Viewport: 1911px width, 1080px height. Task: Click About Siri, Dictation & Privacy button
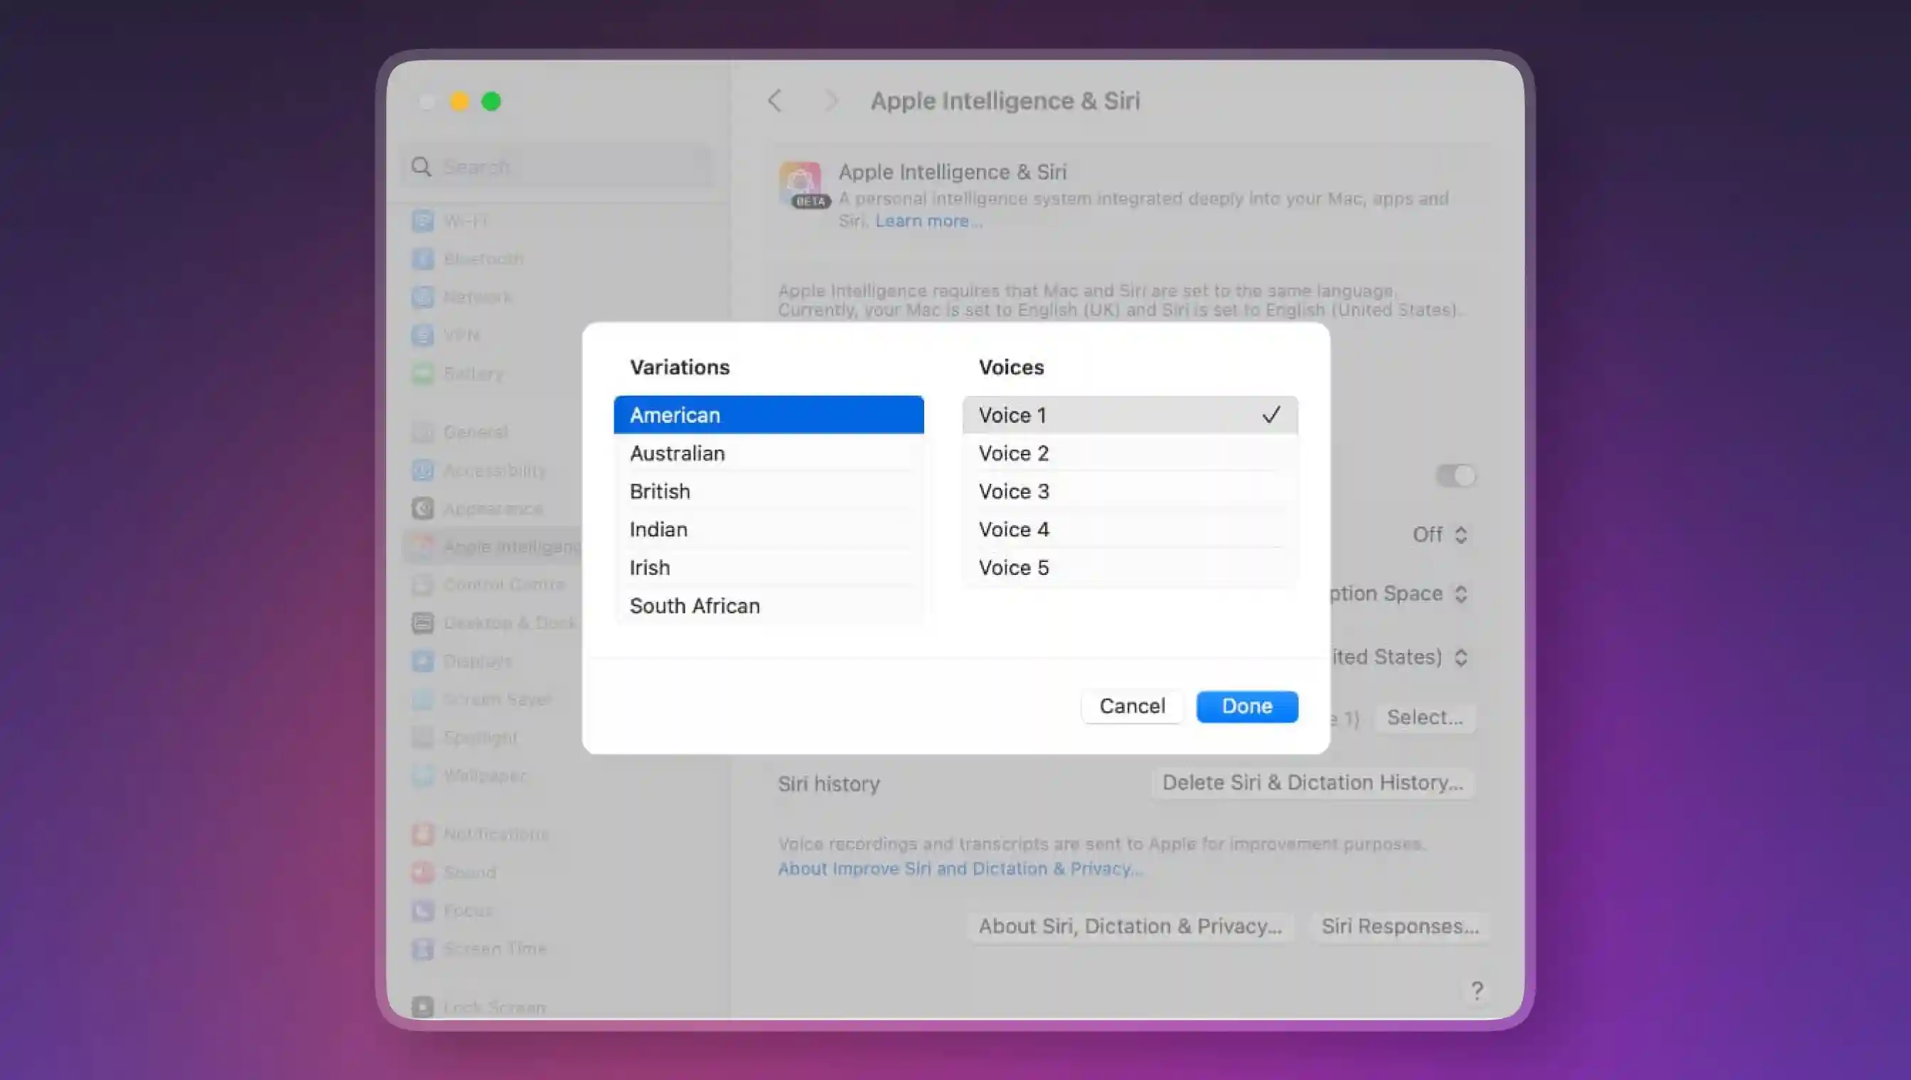pos(1130,927)
